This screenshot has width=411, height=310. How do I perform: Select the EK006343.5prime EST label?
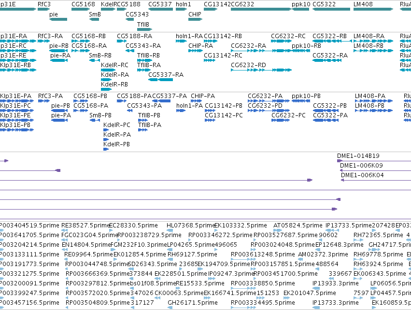click(380, 274)
